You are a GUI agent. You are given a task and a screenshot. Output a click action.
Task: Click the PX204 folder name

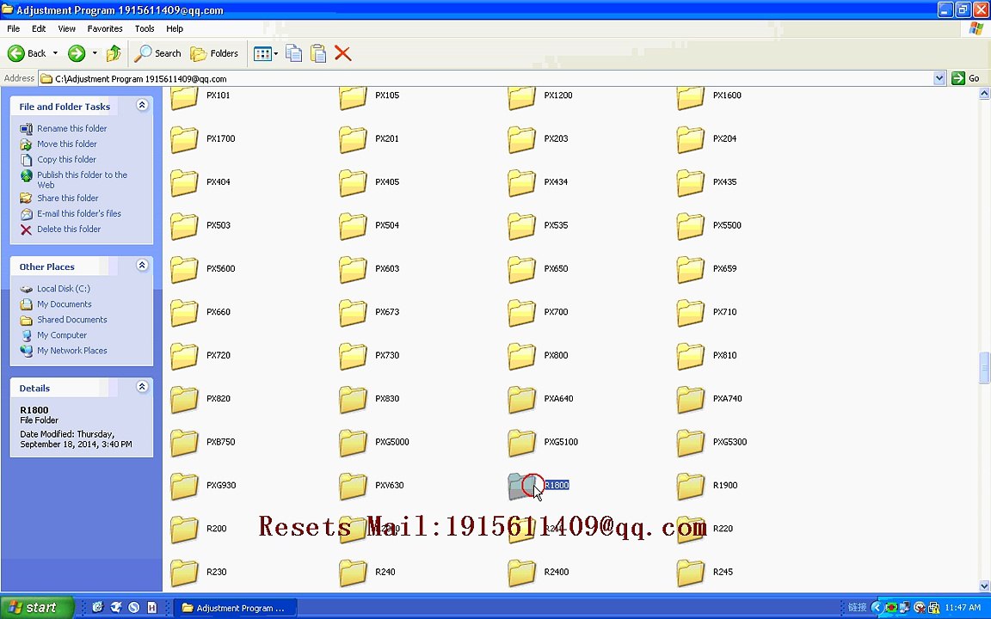point(724,138)
